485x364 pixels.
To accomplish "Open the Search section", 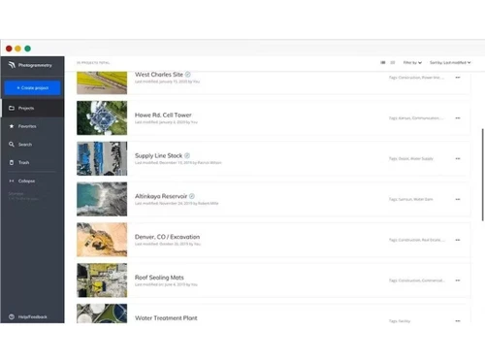I will (32, 145).
